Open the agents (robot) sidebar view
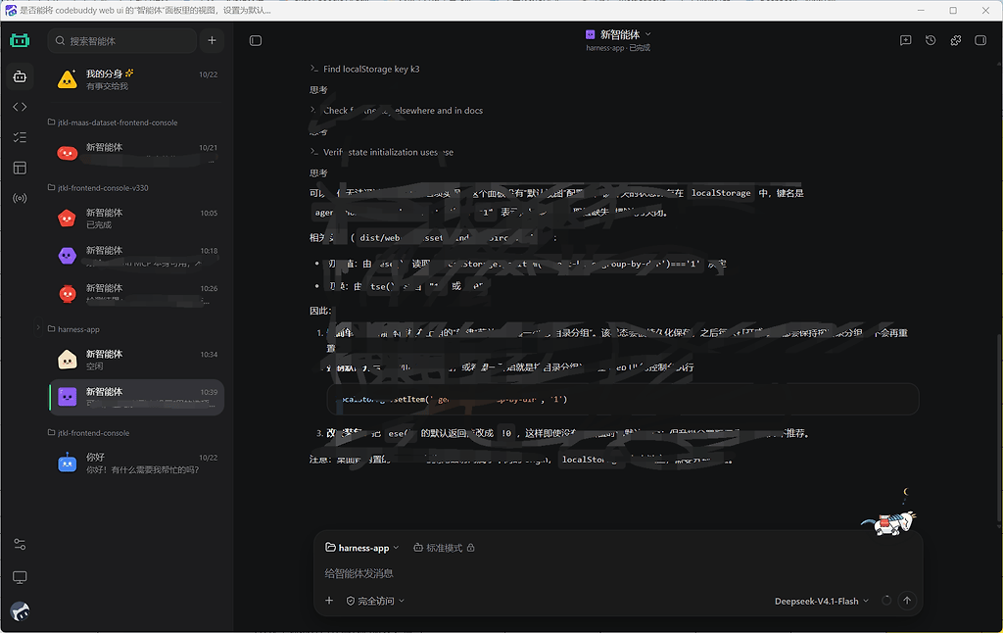Viewport: 1003px width, 633px height. [x=20, y=76]
